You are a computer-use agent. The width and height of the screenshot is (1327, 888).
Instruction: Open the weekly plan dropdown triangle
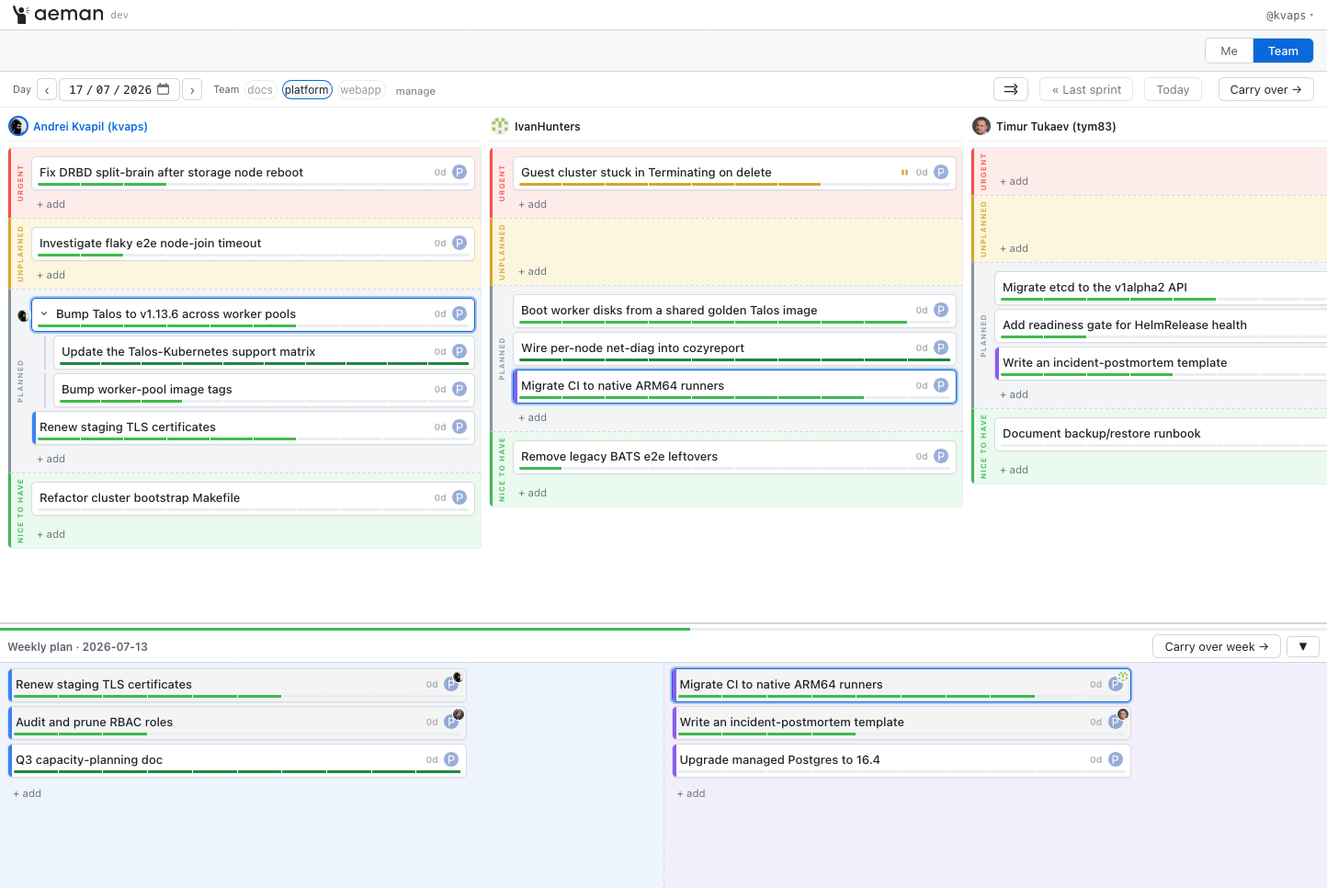coord(1303,646)
